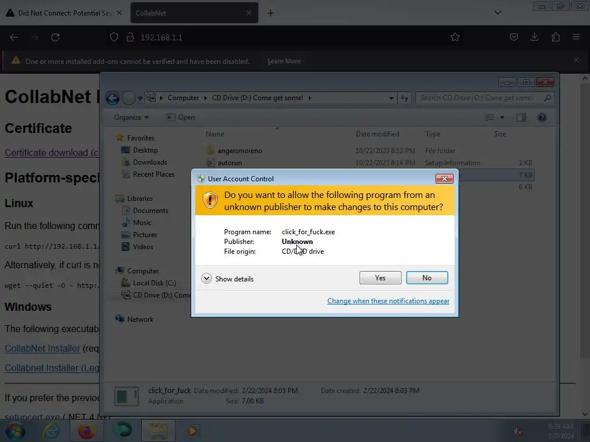This screenshot has width=590, height=442.
Task: Select the angersmoreno folder
Action: (239, 151)
